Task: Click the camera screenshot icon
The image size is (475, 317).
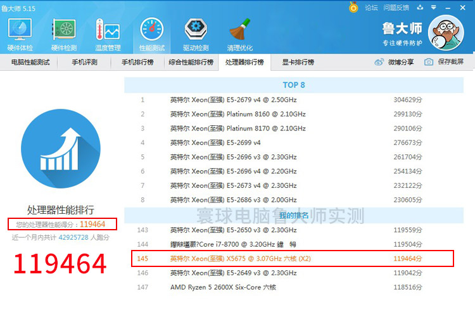Action: [428, 62]
